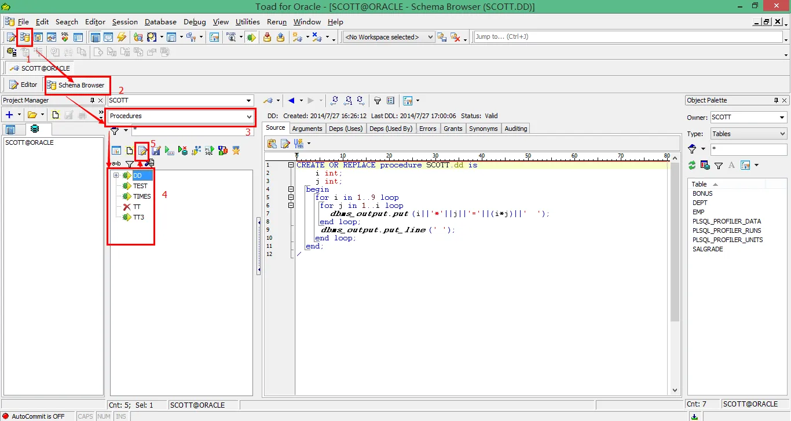Screen dimensions: 791x421
Task: Click the PL SQL compile icon above the procedure list
Action: [x=209, y=151]
